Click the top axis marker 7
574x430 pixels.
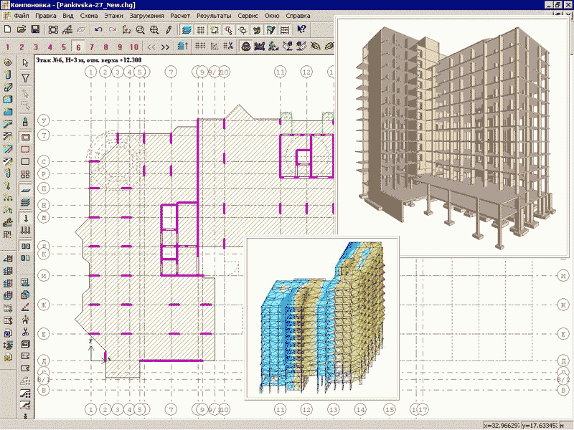(171, 72)
